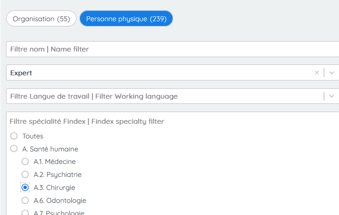Click the 'A.6. Odontologie' label text
Viewport: 339px width, 215px height.
pyautogui.click(x=60, y=201)
